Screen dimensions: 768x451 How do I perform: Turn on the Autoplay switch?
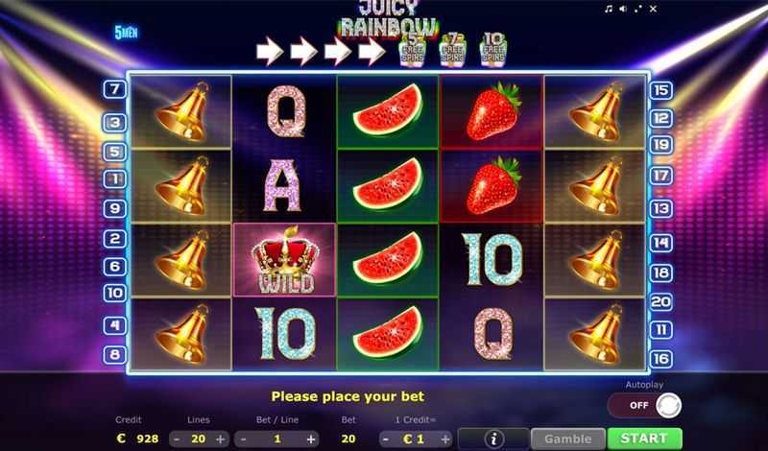(x=644, y=406)
